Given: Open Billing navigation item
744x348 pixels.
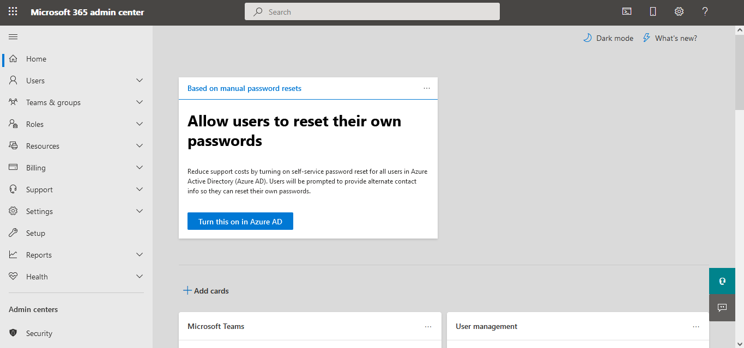Looking at the screenshot, I should pyautogui.click(x=76, y=168).
